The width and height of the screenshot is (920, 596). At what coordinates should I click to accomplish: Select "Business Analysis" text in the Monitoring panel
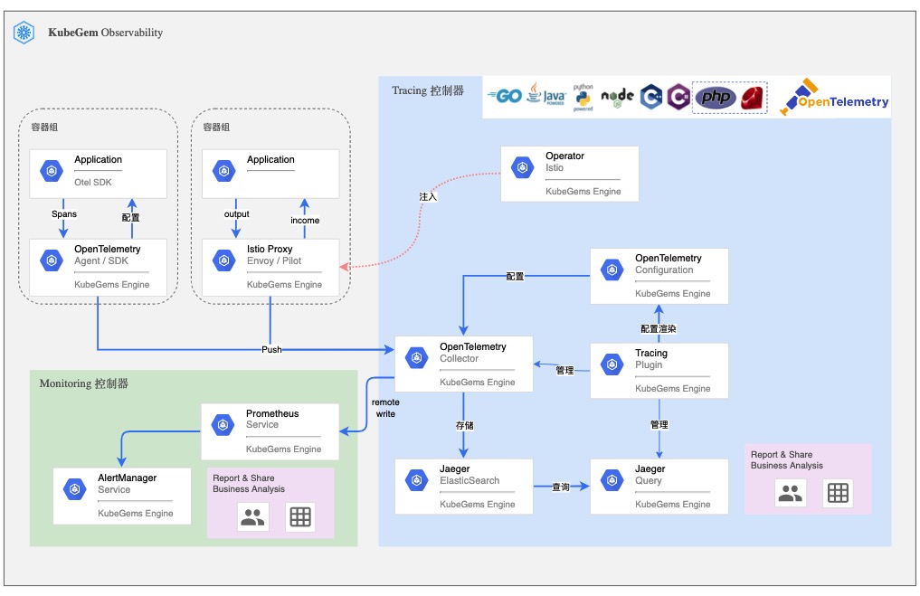tap(249, 489)
